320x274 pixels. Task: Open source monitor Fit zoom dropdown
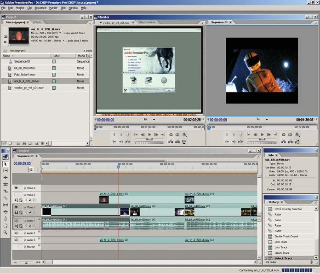(x=154, y=119)
